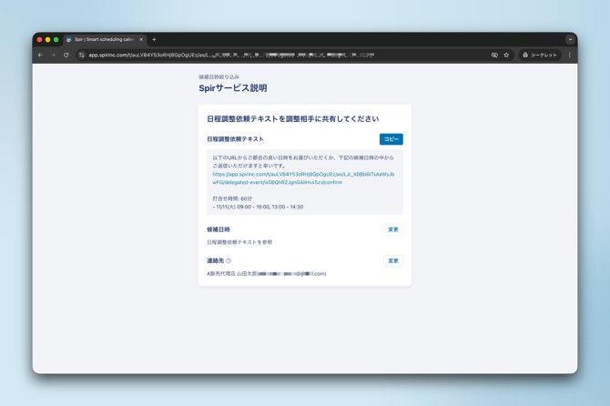The width and height of the screenshot is (610, 406).
Task: Close the Spir browser tab
Action: (x=141, y=39)
